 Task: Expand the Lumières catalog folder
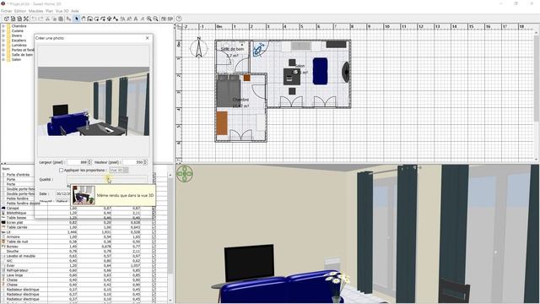click(3, 45)
